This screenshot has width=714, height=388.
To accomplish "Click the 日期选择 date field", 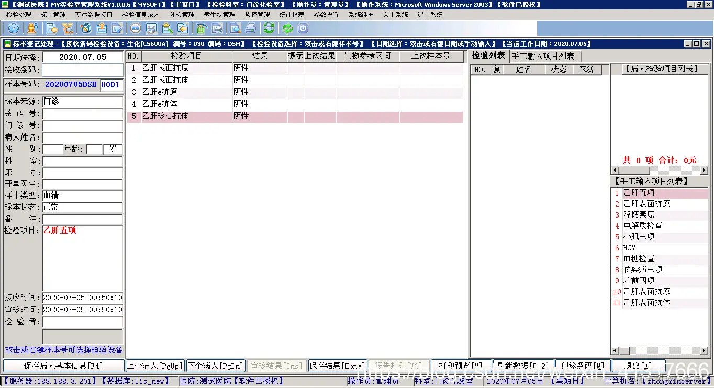I will pos(83,57).
